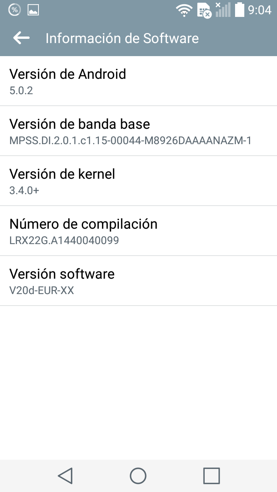Tap the image notification icon
The image size is (277, 492).
(x=33, y=10)
